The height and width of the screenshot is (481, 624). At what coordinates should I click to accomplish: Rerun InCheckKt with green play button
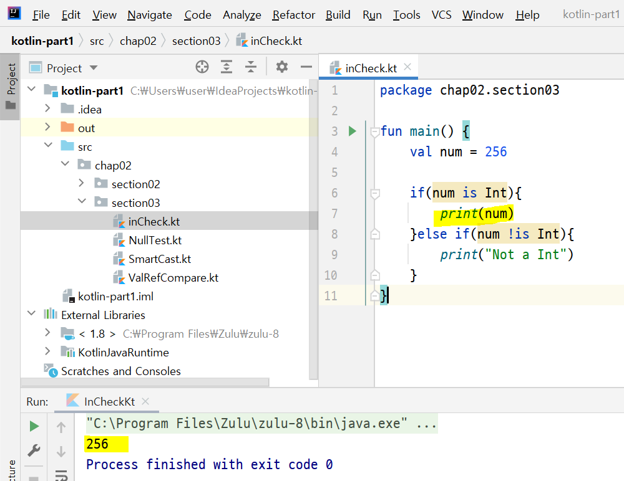point(34,426)
